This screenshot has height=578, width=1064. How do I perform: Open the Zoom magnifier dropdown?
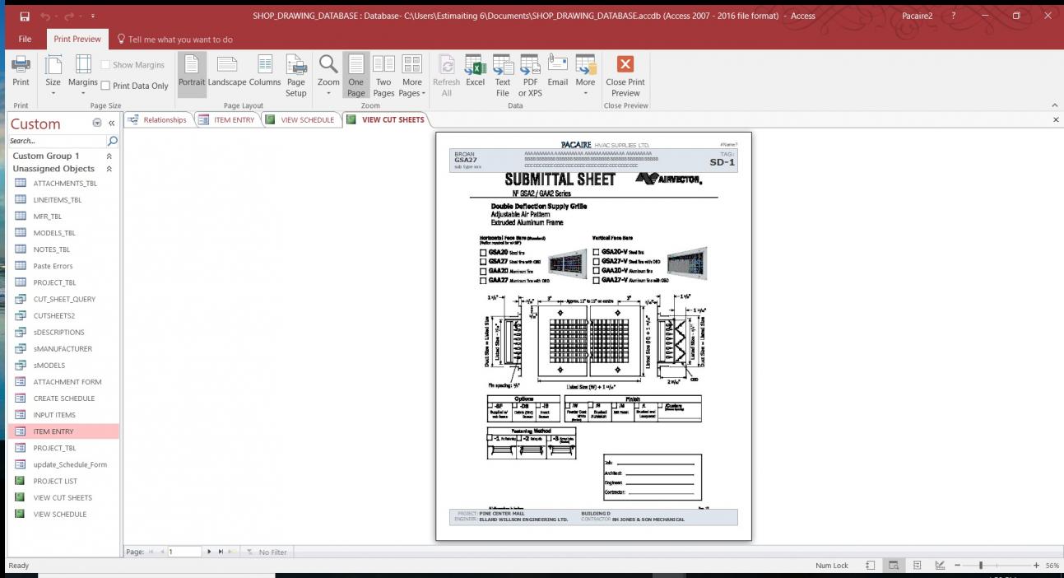tap(328, 75)
